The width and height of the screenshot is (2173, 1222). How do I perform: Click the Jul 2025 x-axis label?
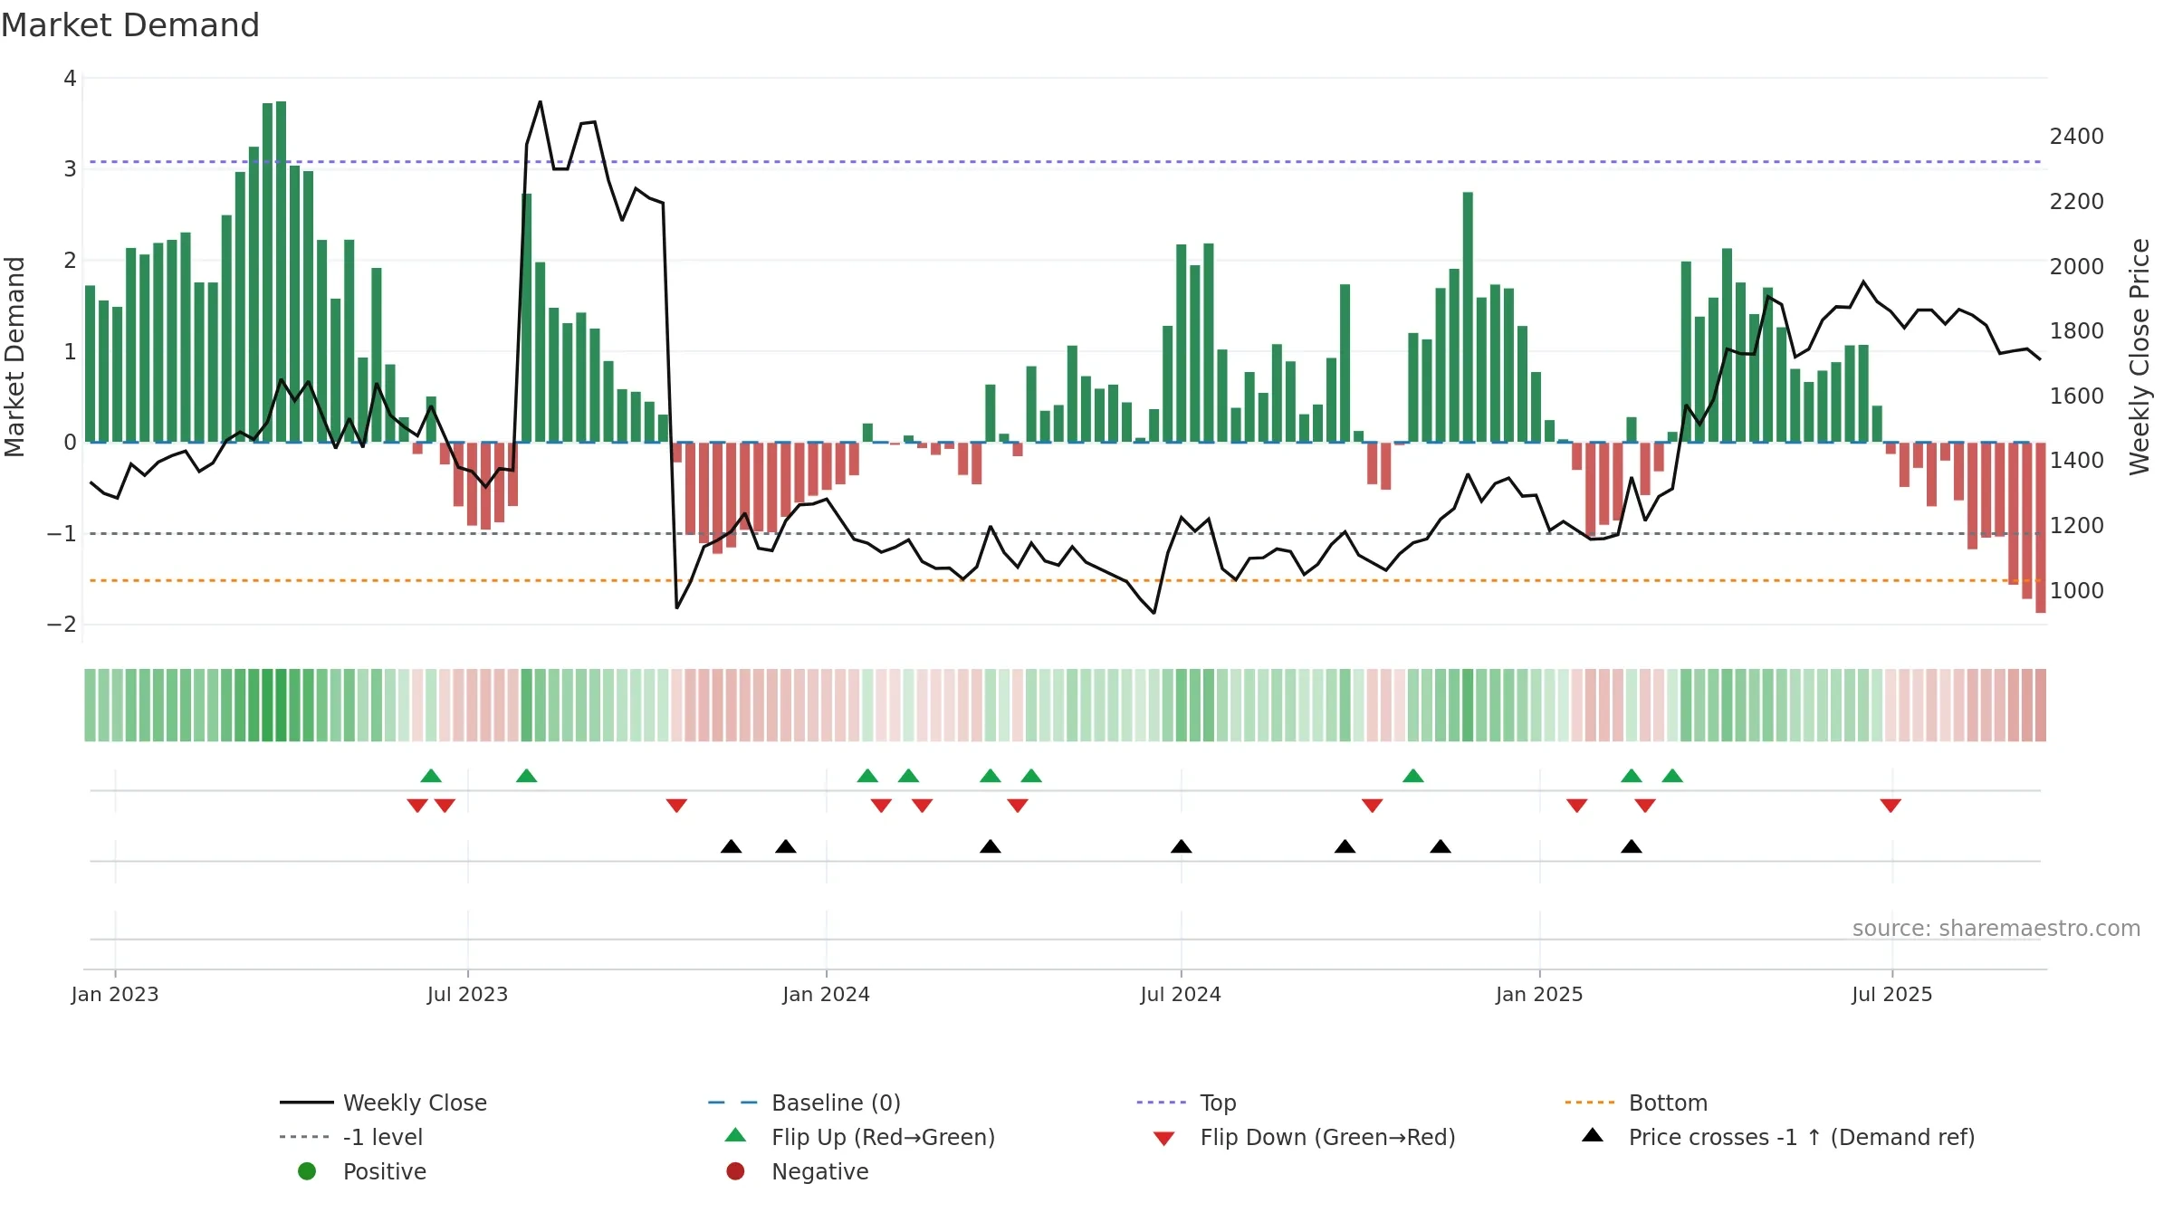click(x=1892, y=995)
